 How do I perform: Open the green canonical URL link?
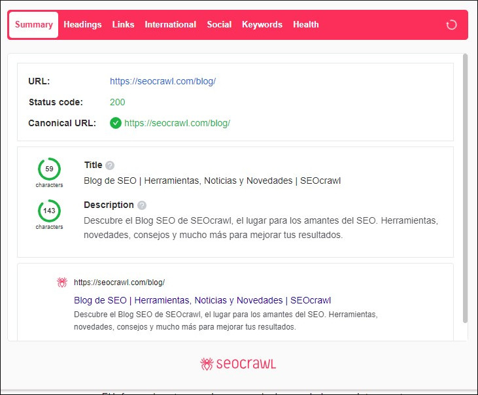pos(177,123)
